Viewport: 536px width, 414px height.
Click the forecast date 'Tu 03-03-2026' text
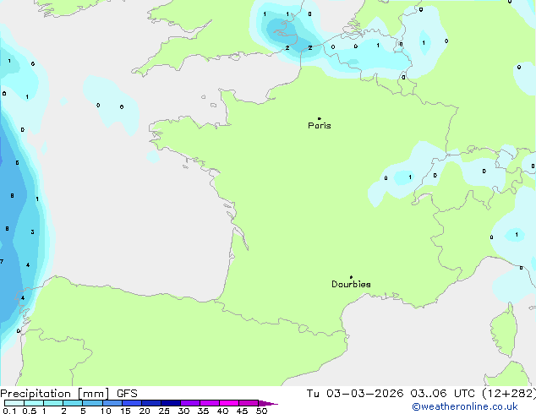click(x=355, y=394)
